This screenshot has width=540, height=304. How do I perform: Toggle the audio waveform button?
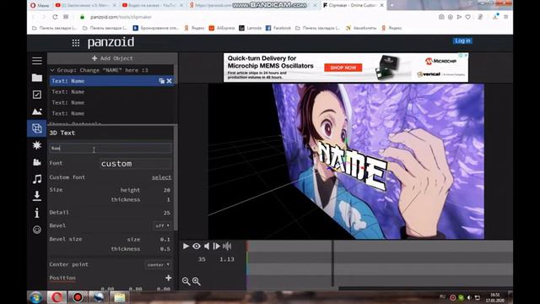[227, 246]
